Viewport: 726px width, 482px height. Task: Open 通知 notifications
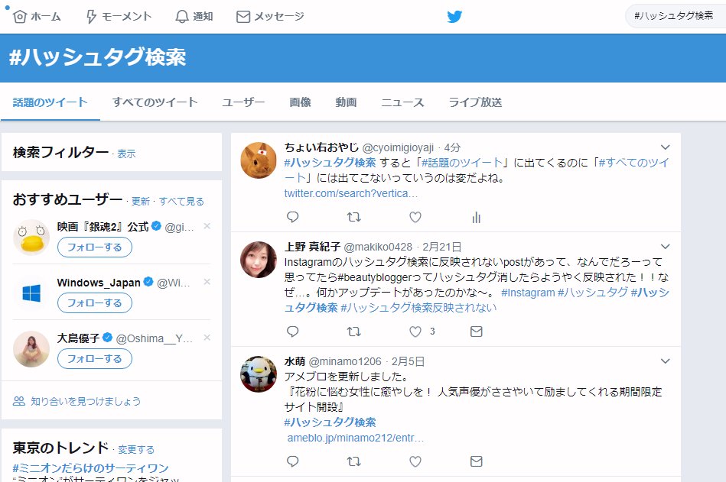[194, 17]
